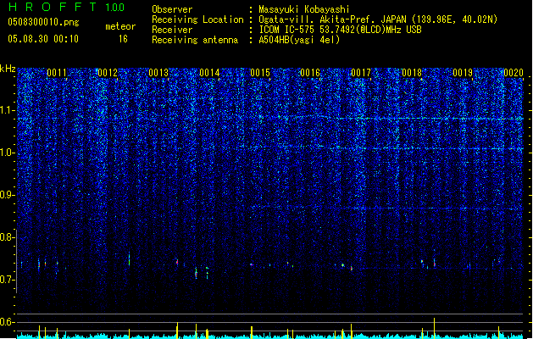Click the 0013 time marker

tap(158, 73)
